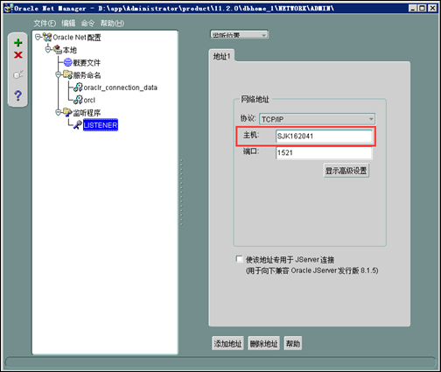
Task: Click the application icon in title bar
Action: 9,8
